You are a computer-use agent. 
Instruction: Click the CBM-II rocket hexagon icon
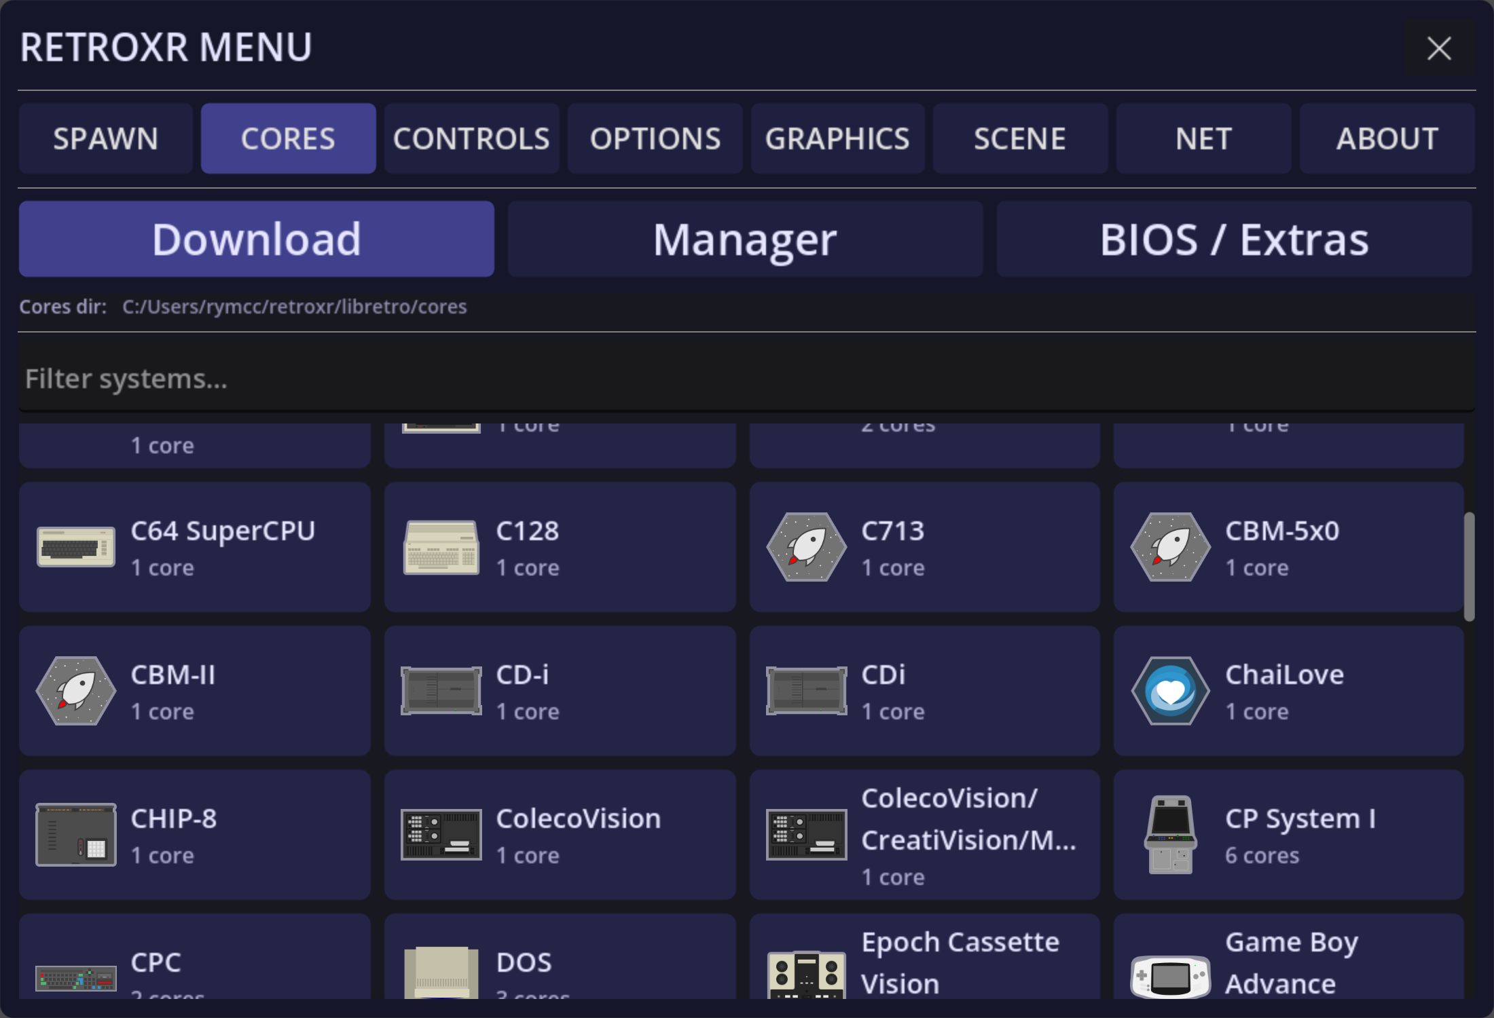coord(75,691)
